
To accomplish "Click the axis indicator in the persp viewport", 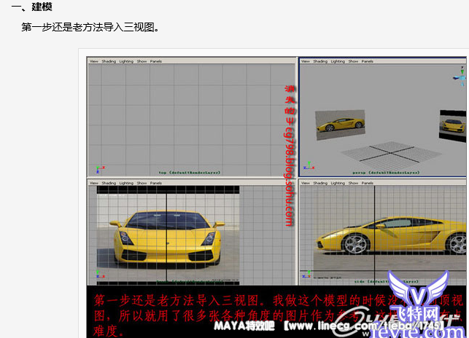I will pyautogui.click(x=309, y=165).
